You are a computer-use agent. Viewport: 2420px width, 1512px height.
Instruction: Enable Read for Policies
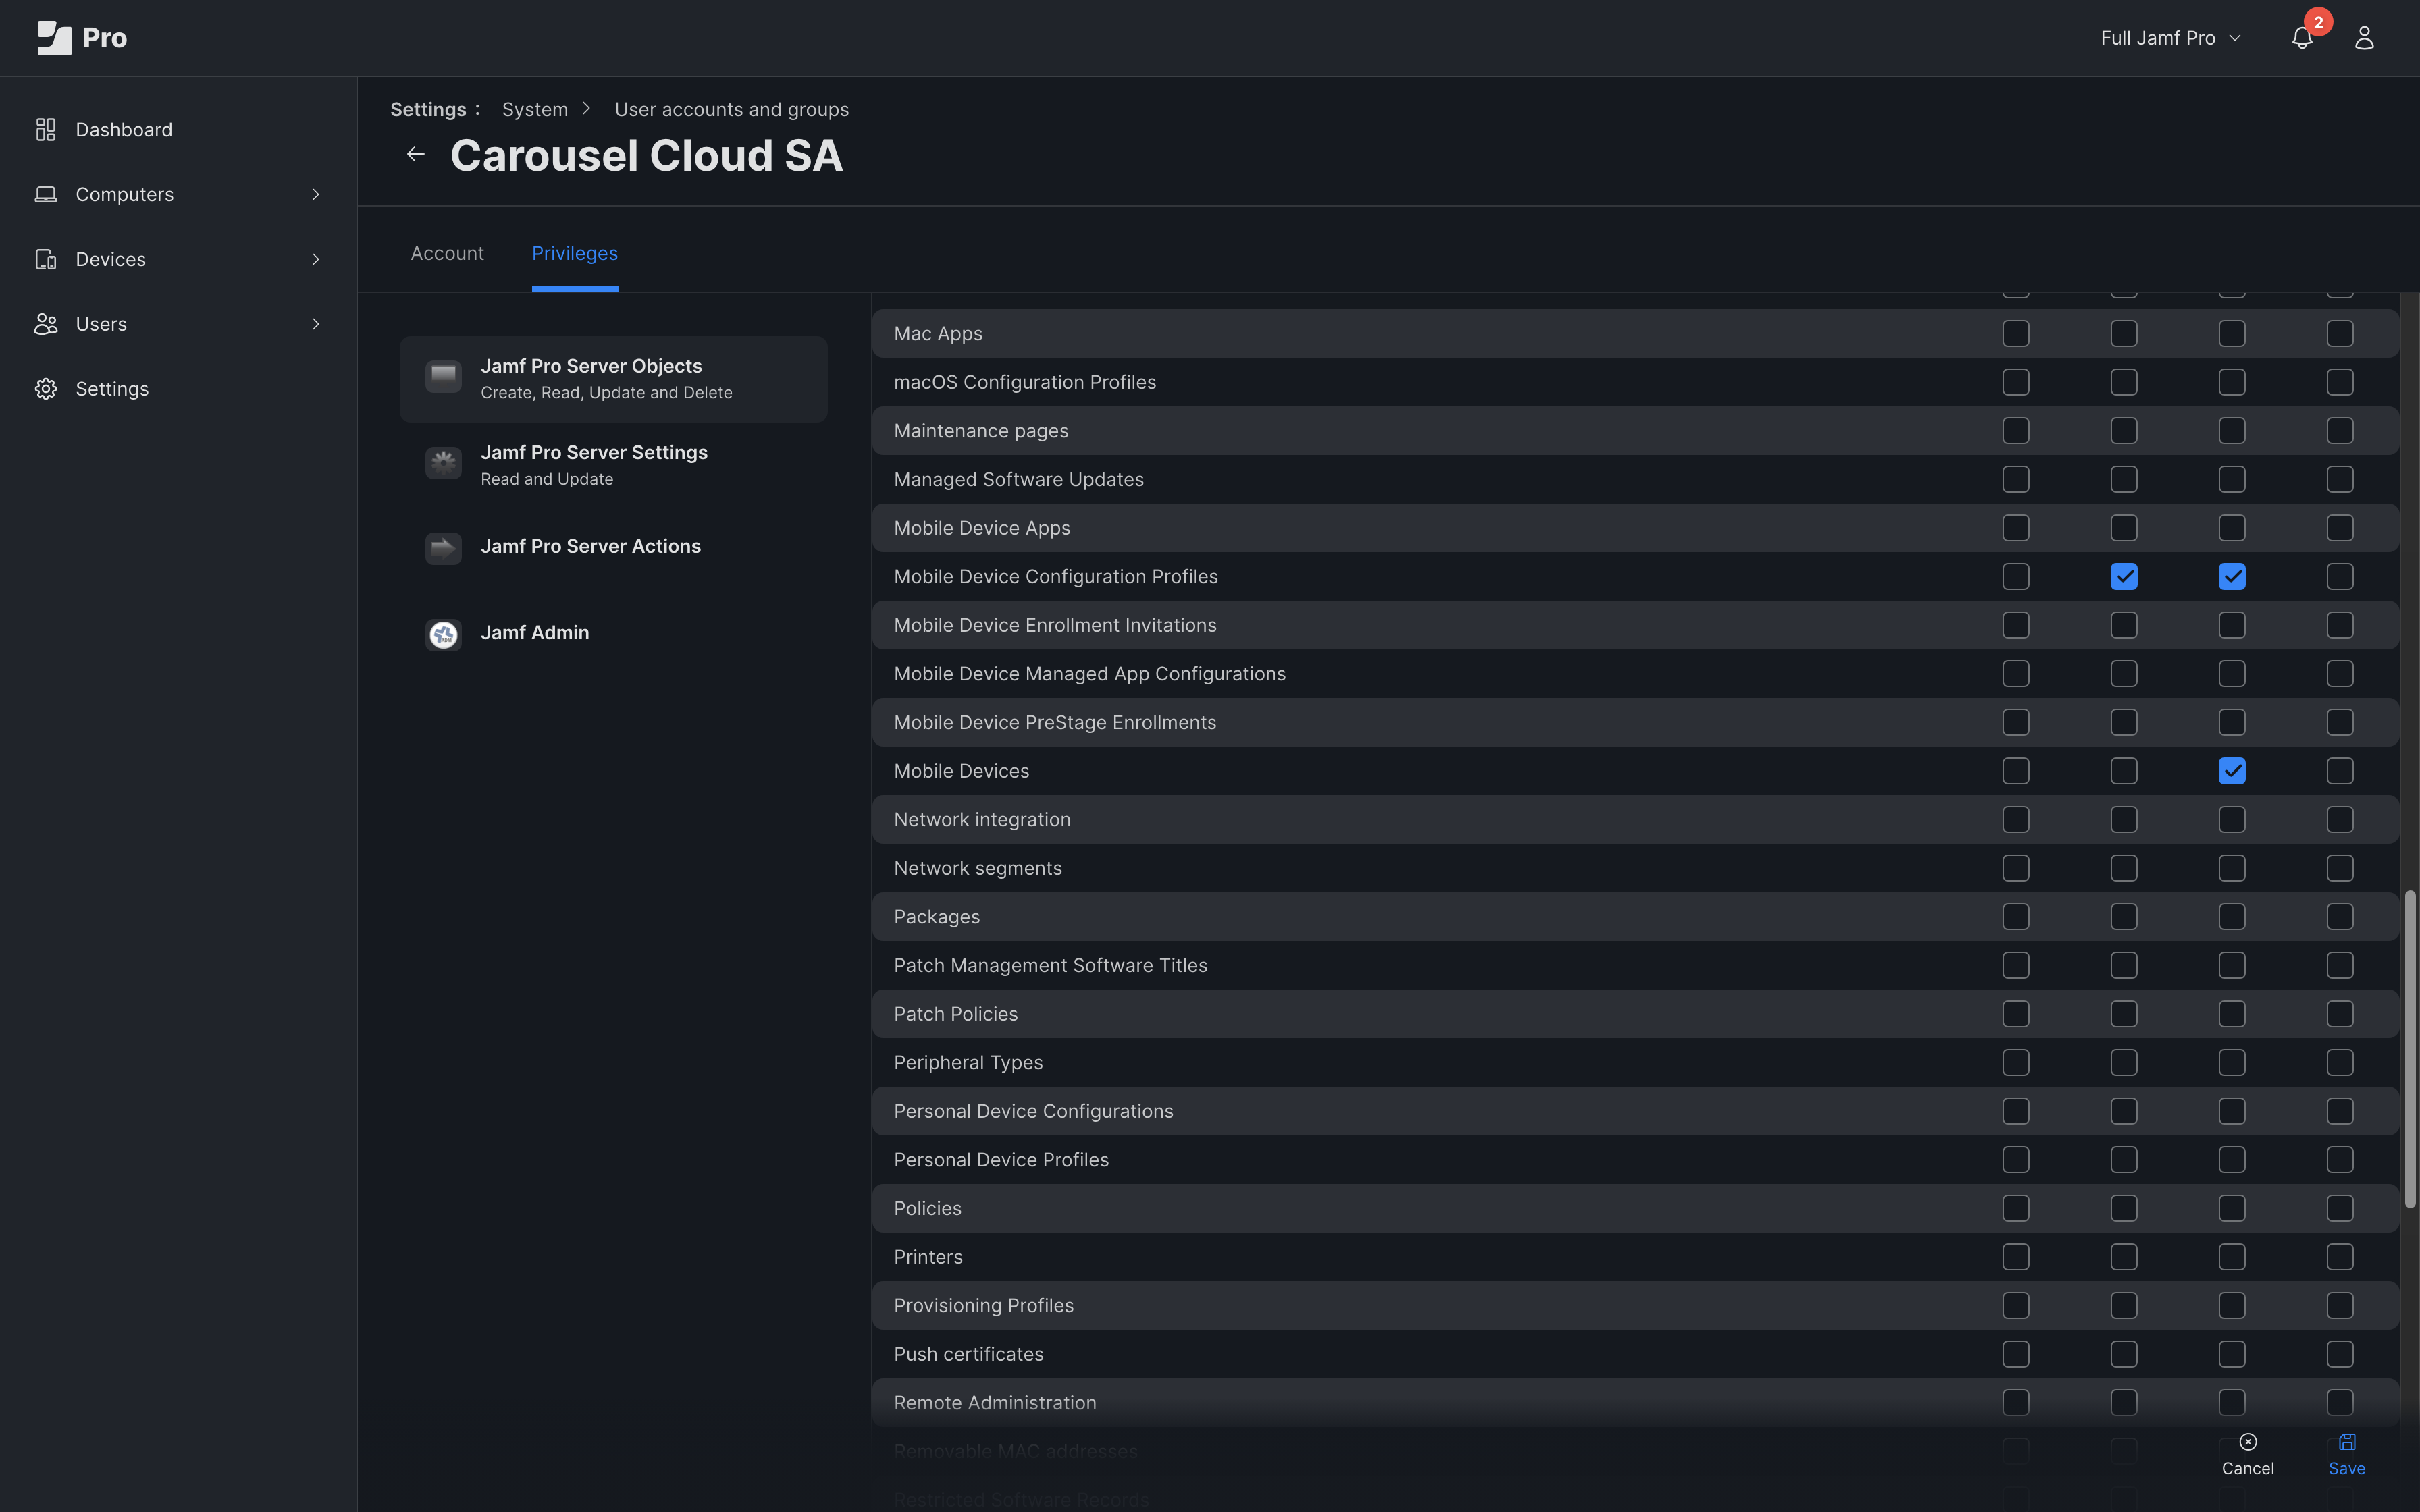2124,1209
